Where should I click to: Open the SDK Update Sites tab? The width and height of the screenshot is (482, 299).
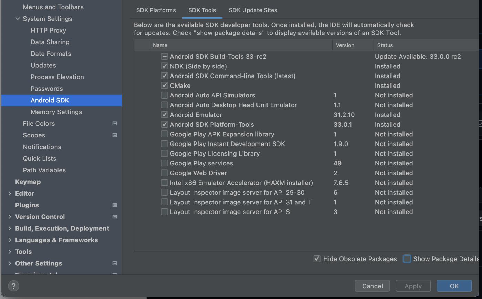pos(253,10)
